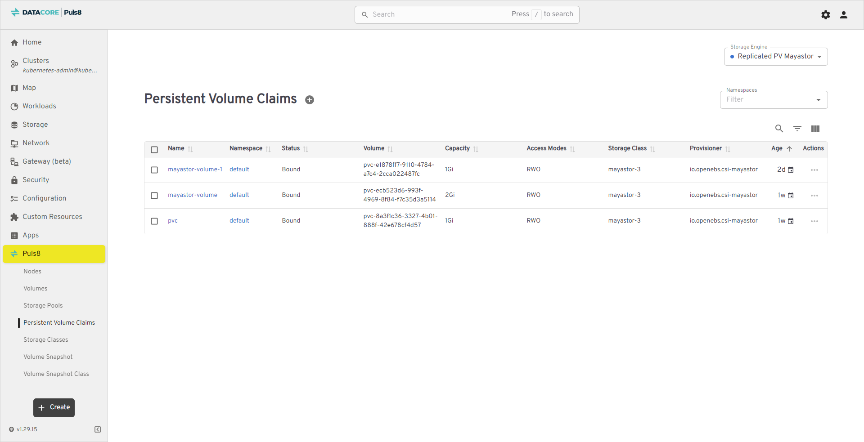Open the Workloads sidebar item

[x=40, y=106]
